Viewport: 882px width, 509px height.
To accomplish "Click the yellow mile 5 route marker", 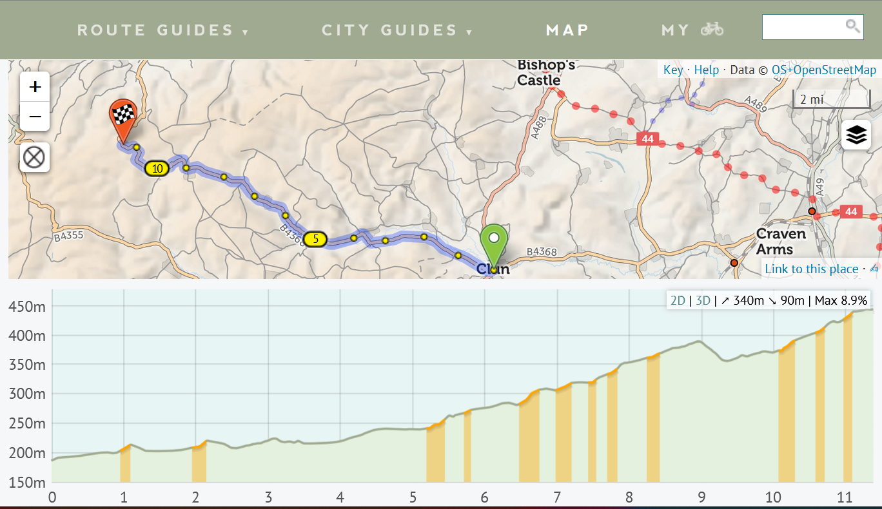I will coord(315,239).
